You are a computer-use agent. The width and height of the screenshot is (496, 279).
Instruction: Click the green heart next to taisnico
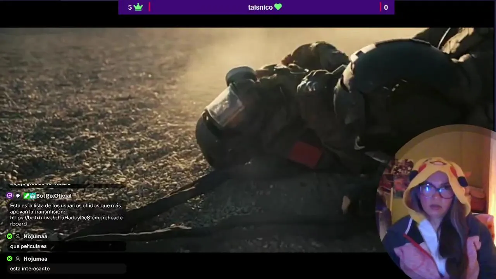click(278, 7)
